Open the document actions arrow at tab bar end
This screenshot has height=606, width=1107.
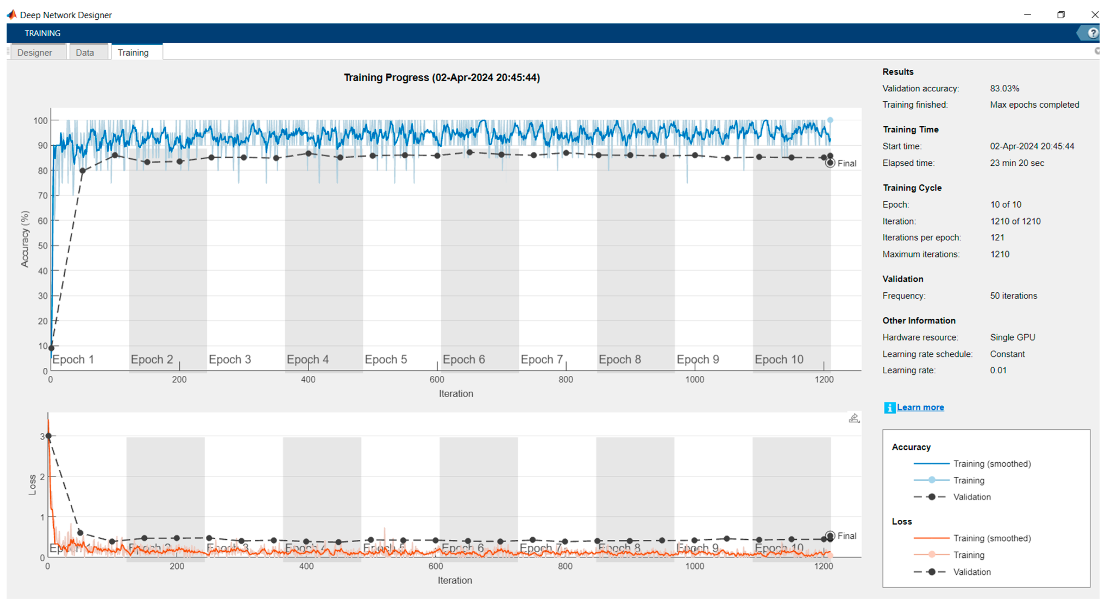click(1097, 51)
